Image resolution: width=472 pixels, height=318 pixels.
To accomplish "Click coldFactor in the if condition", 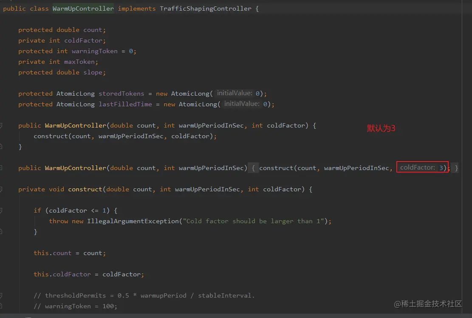I will coord(68,210).
